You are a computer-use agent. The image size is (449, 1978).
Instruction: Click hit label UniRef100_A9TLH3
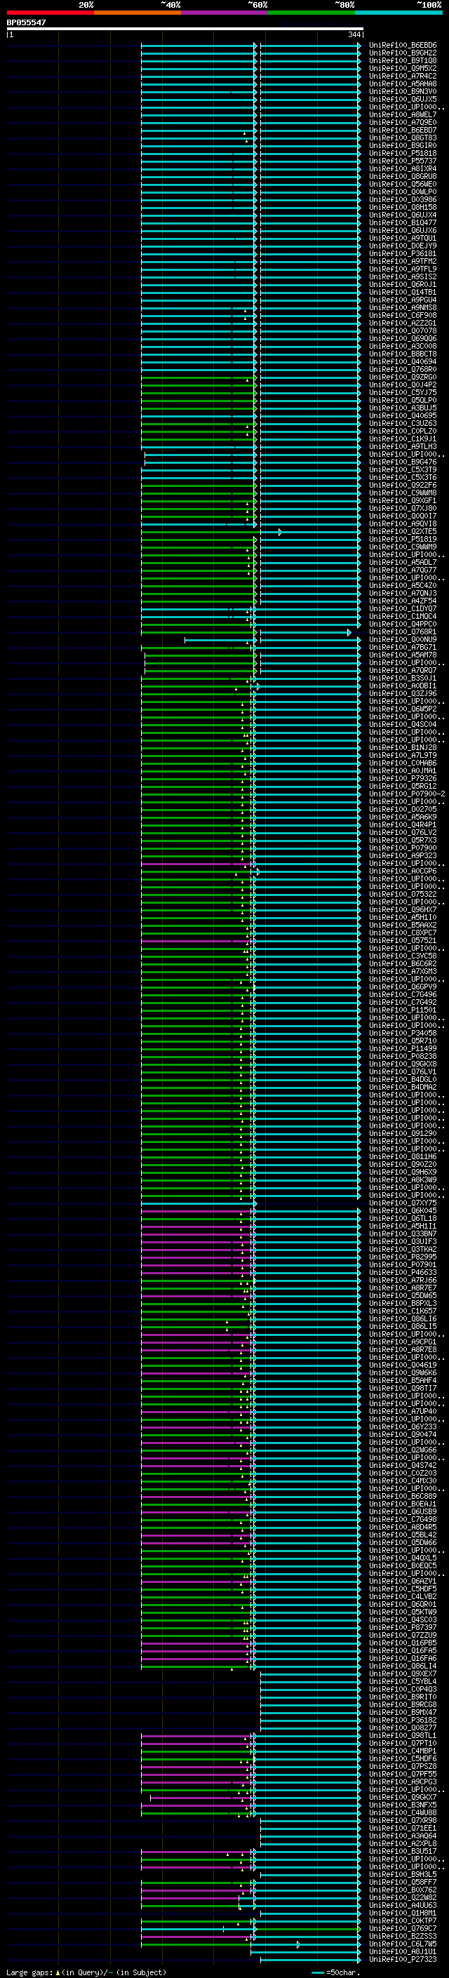403,446
